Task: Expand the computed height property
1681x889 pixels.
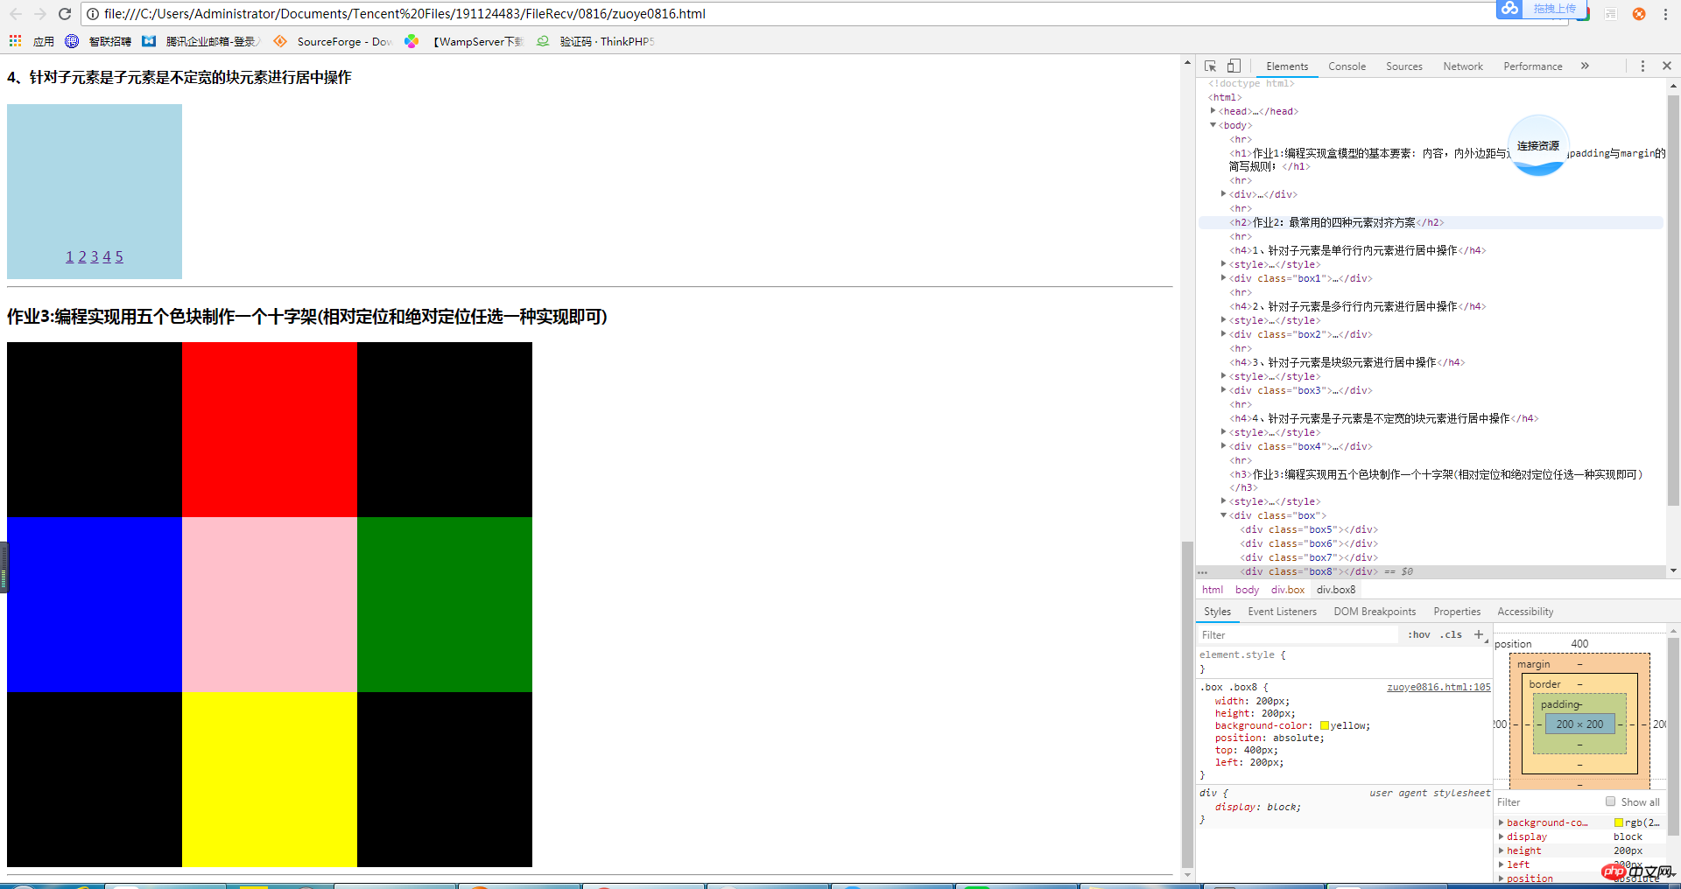Action: click(x=1501, y=850)
